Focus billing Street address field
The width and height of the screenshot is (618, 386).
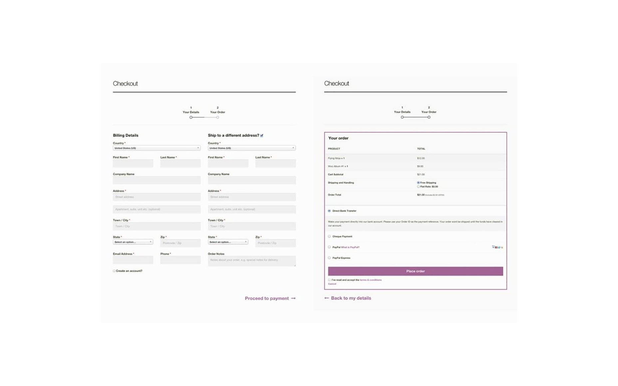pyautogui.click(x=156, y=197)
